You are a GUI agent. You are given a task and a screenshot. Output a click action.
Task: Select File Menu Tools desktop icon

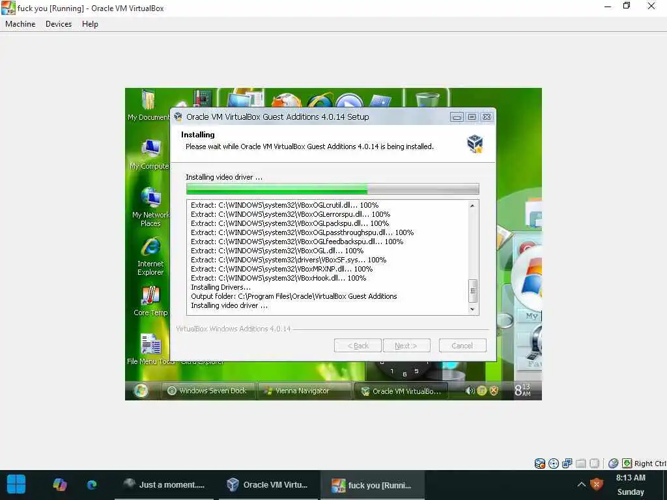(x=150, y=349)
